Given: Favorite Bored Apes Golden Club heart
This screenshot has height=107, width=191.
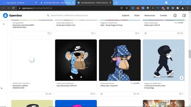Looking at the screenshot, I should click(x=92, y=33).
